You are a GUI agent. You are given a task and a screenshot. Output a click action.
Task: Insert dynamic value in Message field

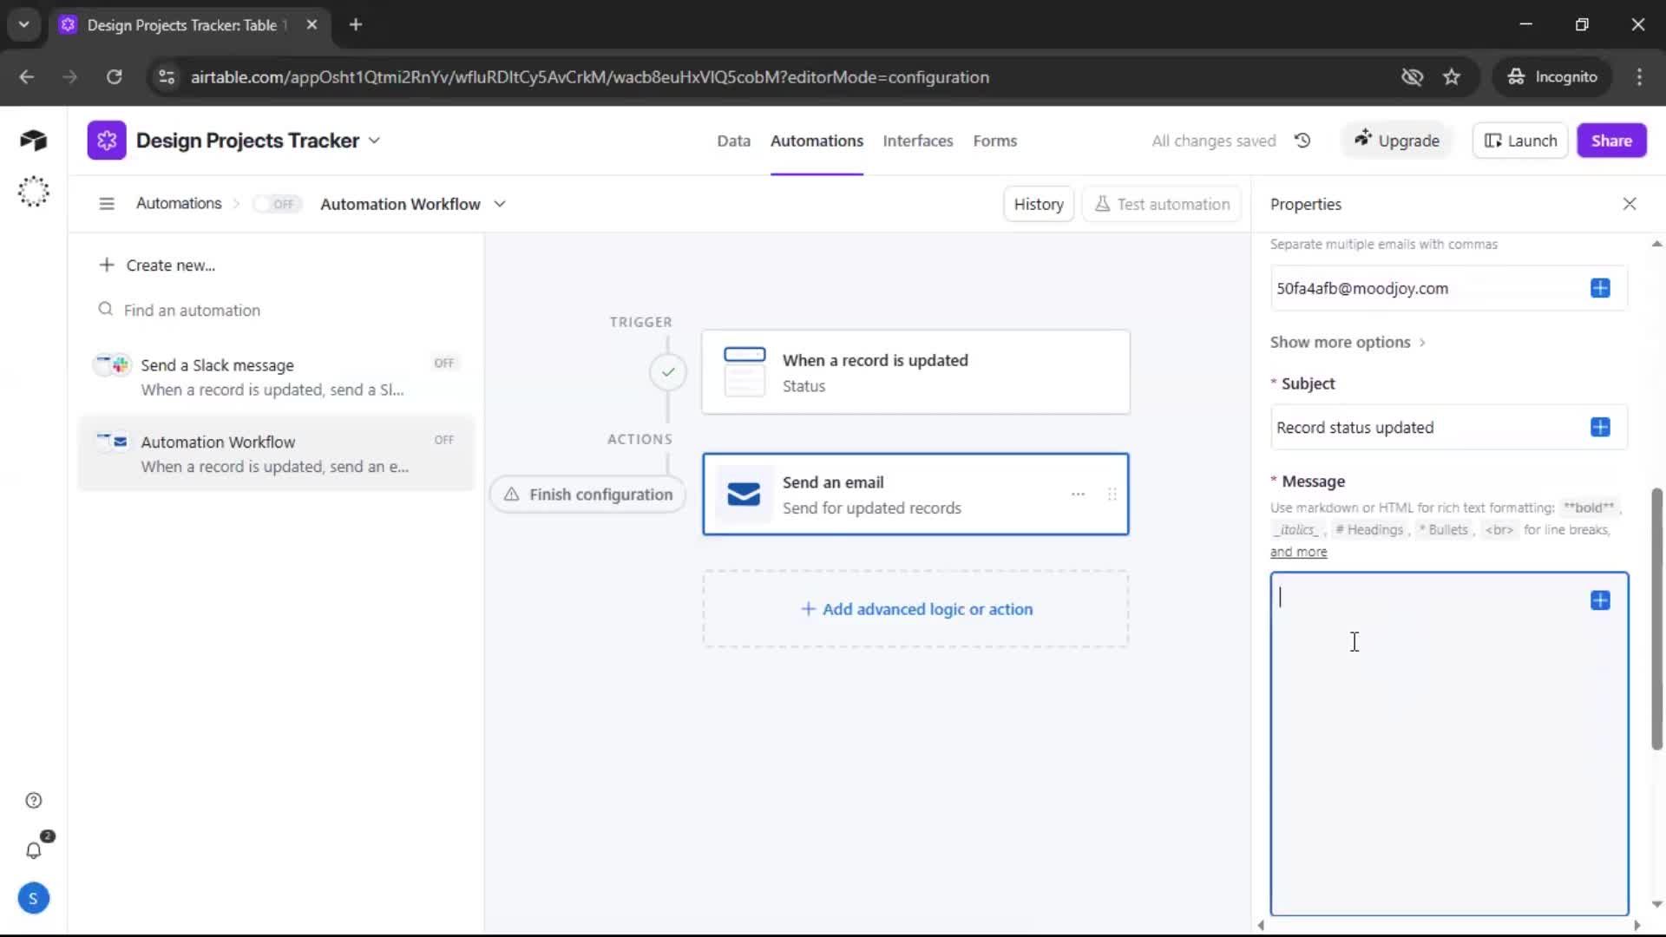tap(1600, 600)
